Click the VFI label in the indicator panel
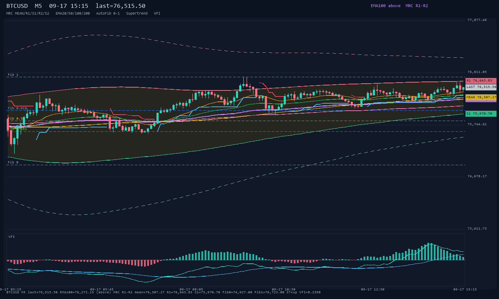Viewport: 499px width, 299px height. point(12,237)
